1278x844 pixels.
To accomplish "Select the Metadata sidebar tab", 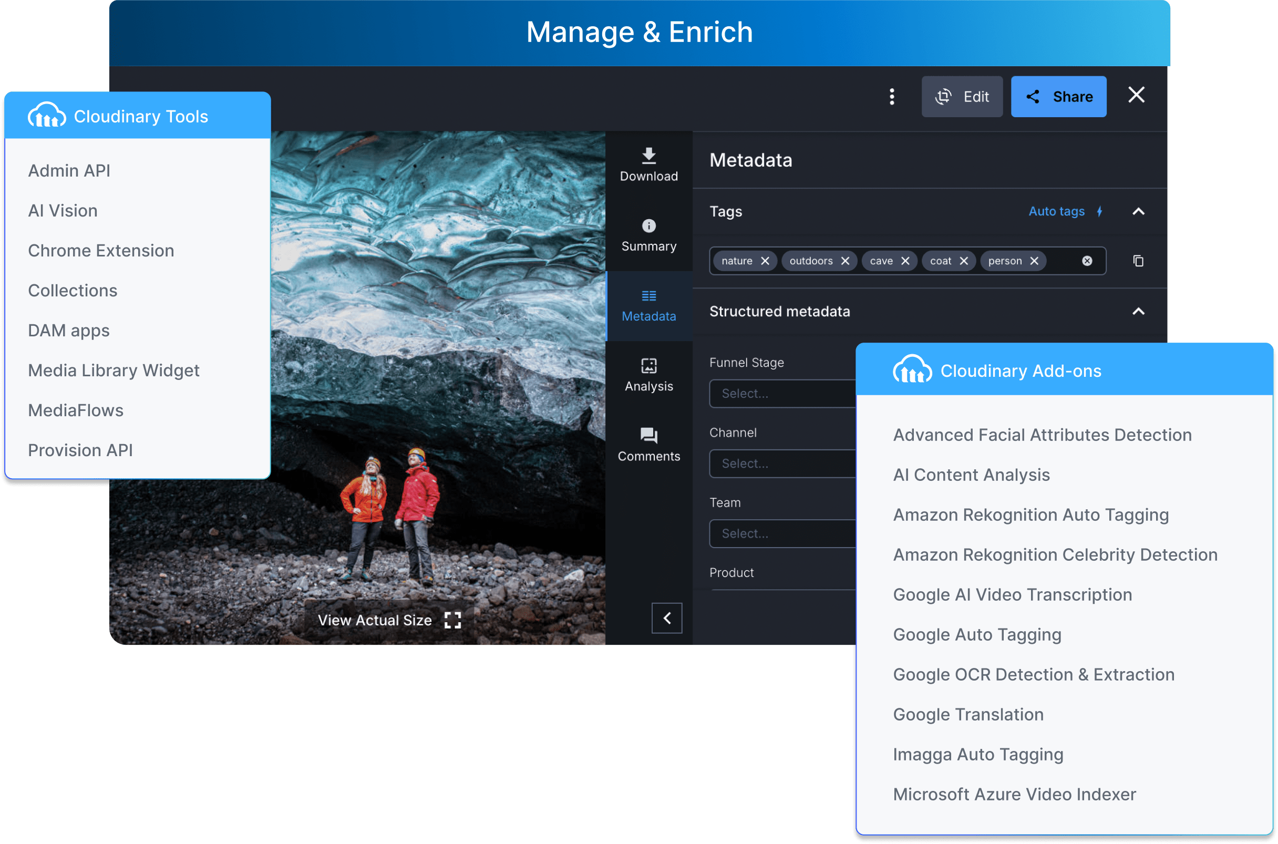I will click(x=648, y=306).
